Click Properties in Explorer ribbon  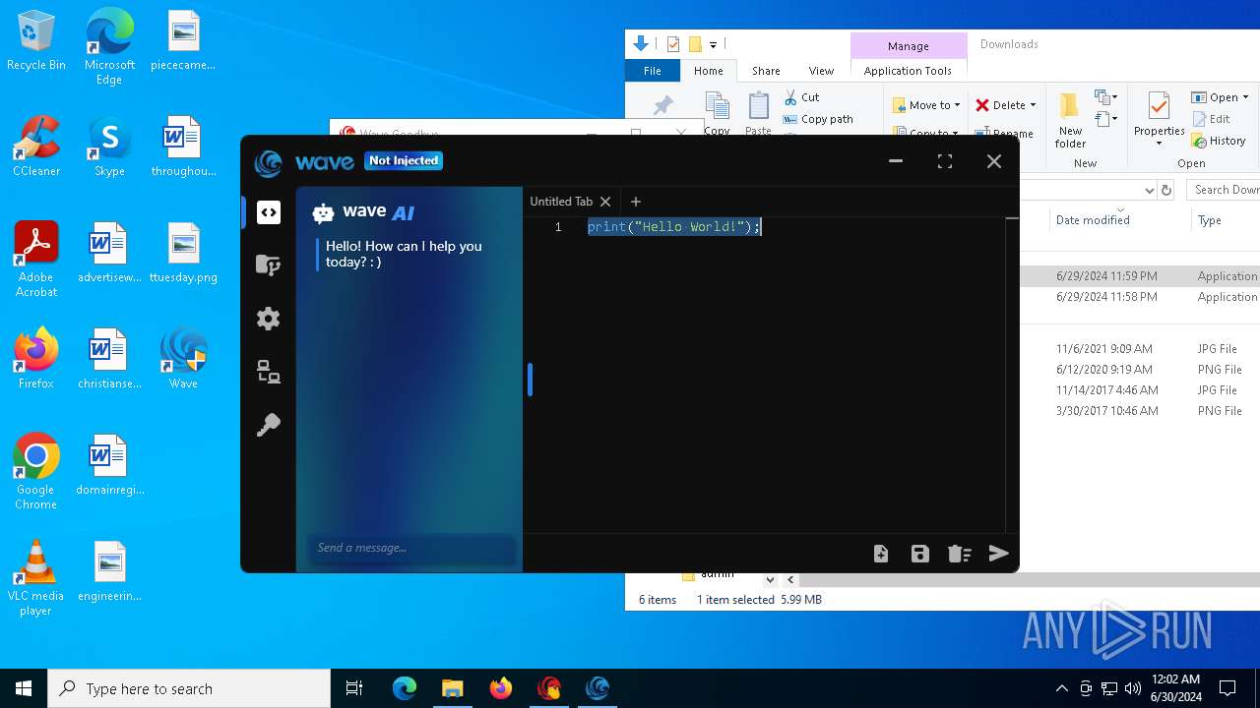pyautogui.click(x=1159, y=120)
